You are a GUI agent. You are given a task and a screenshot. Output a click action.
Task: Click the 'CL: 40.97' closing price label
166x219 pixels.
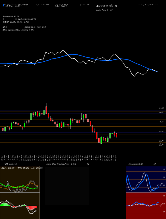coord(62,6)
